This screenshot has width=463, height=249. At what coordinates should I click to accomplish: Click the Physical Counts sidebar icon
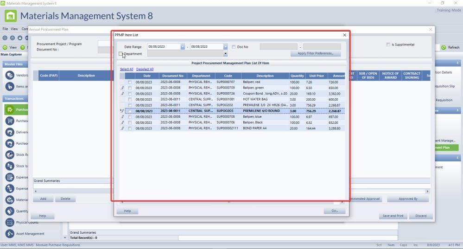point(9,222)
